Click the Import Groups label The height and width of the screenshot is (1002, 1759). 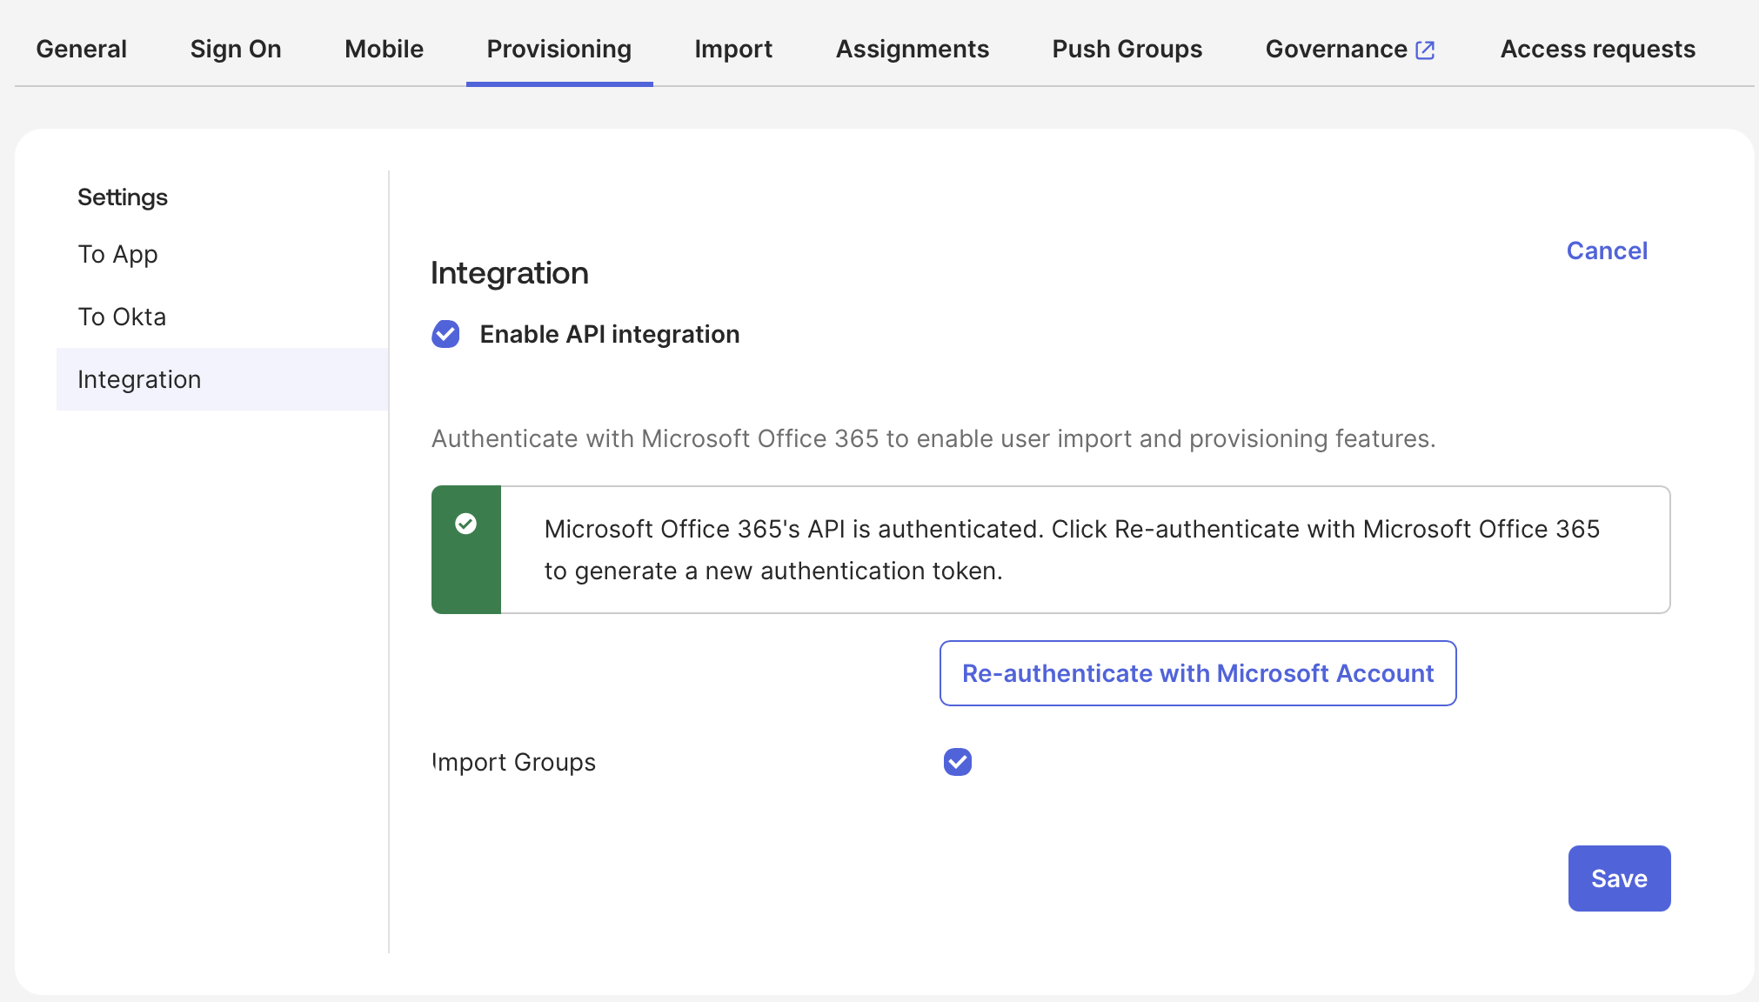coord(514,762)
